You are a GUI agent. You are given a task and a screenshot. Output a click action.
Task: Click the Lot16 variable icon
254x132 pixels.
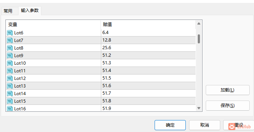click(10, 108)
